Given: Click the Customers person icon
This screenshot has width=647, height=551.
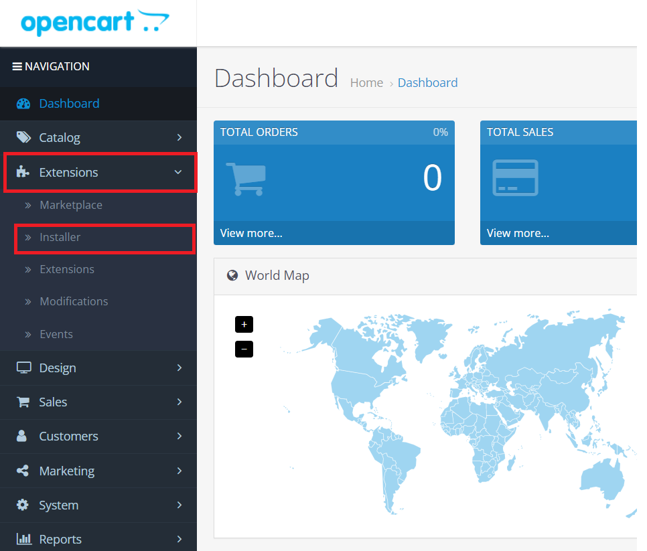Looking at the screenshot, I should tap(22, 437).
